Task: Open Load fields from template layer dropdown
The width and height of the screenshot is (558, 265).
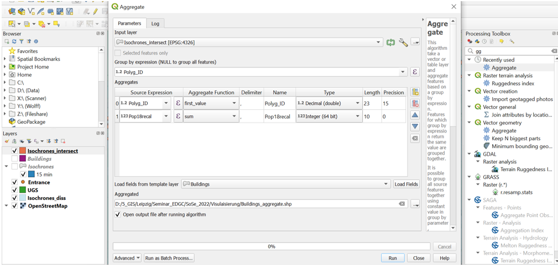Action: (385, 184)
